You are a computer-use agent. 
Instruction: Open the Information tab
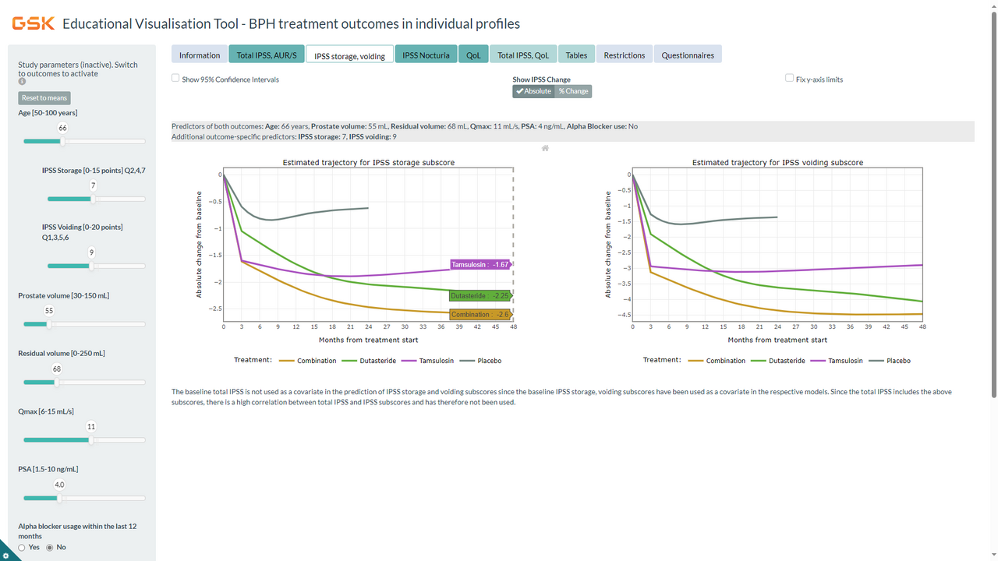point(199,55)
